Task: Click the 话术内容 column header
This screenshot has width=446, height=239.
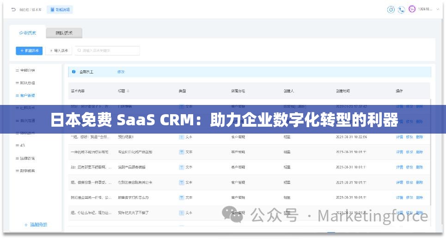Action: tap(78, 91)
